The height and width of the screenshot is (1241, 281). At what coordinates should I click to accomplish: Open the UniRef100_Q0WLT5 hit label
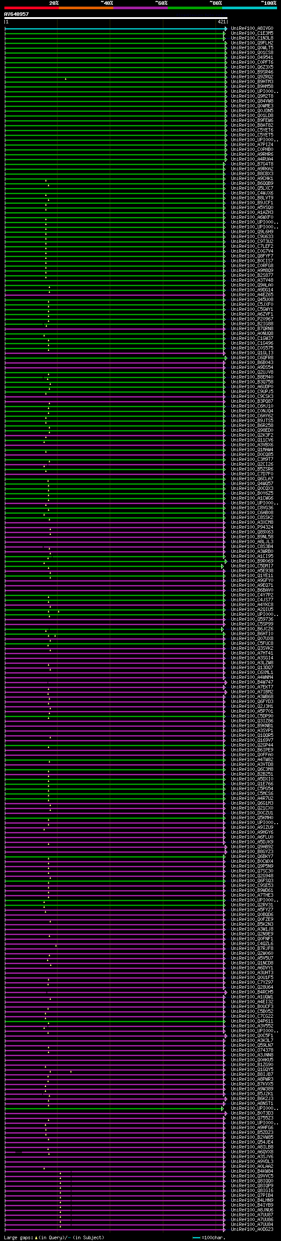coord(252,48)
